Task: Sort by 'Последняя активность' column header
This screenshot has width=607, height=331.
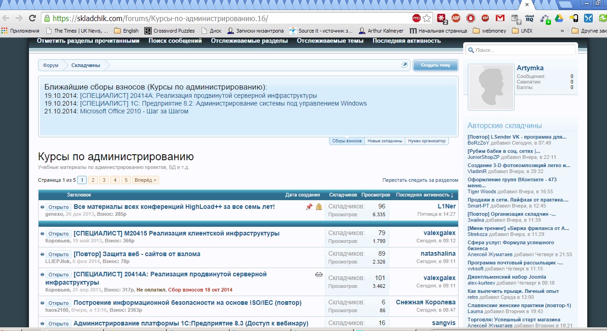Action: point(424,195)
